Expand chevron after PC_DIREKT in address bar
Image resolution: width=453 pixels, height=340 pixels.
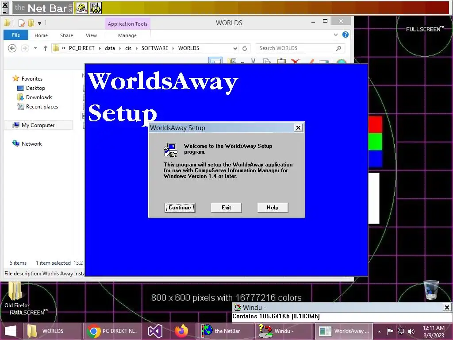coord(100,48)
